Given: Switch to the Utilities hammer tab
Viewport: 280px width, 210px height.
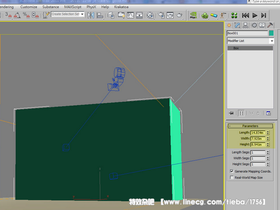Looking at the screenshot, I should point(270,25).
